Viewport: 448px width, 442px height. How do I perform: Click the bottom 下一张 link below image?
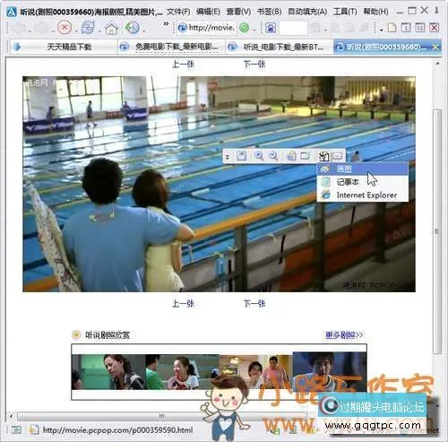pyautogui.click(x=254, y=304)
